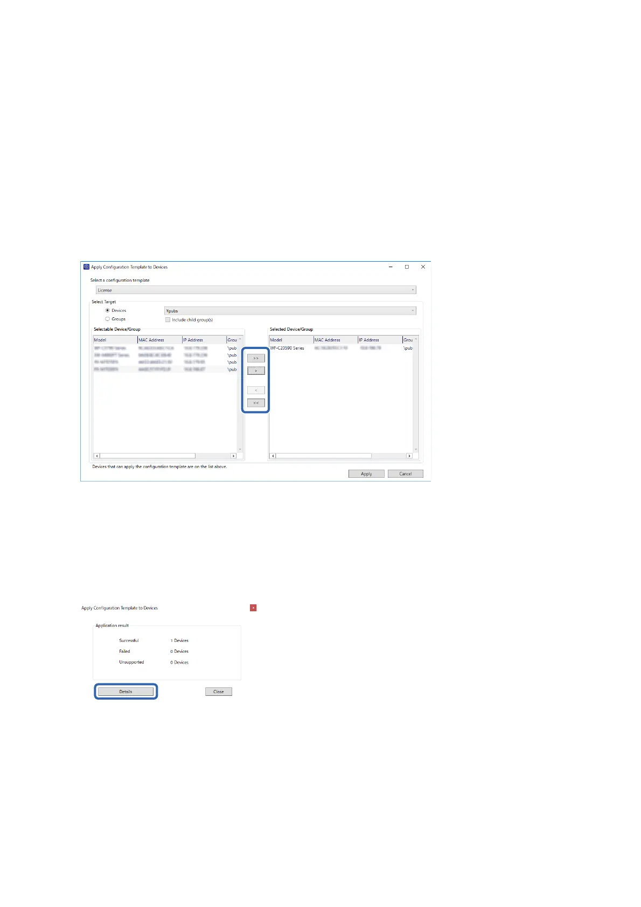This screenshot has height=907, width=641.
Task: Click the Selected list MAC Address header
Action: pyautogui.click(x=336, y=340)
